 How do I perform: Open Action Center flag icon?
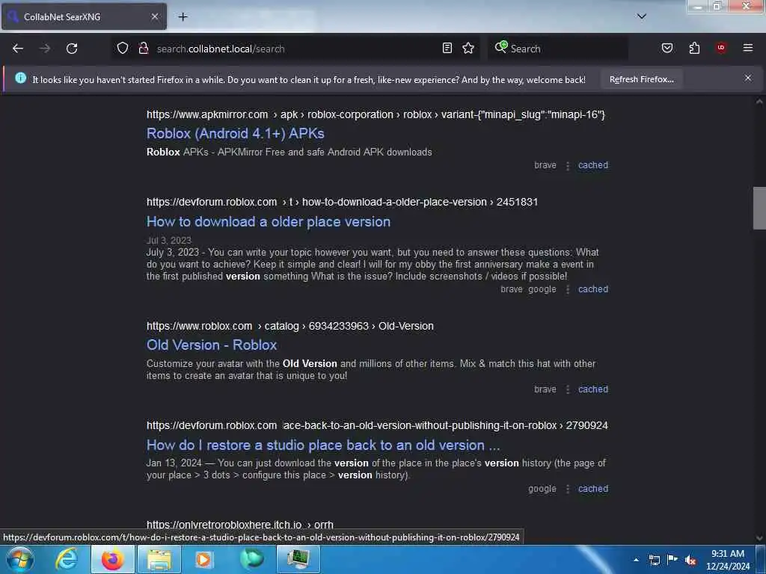[x=672, y=559]
